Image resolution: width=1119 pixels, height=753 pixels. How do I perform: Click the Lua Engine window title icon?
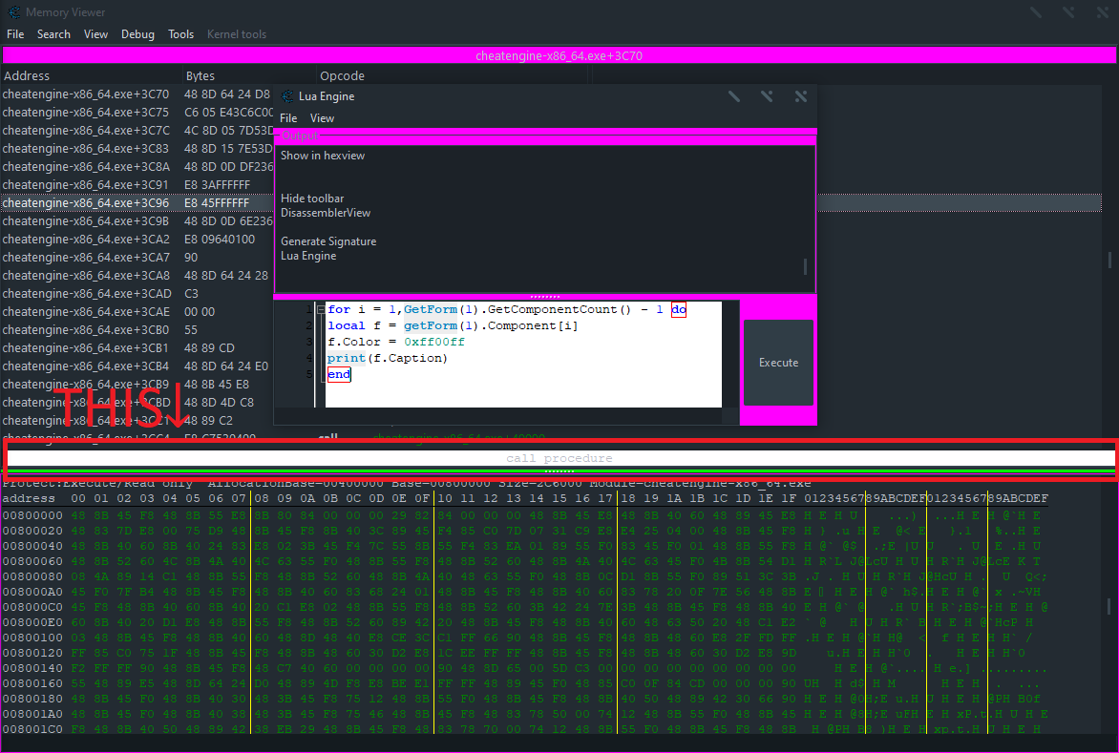[286, 96]
